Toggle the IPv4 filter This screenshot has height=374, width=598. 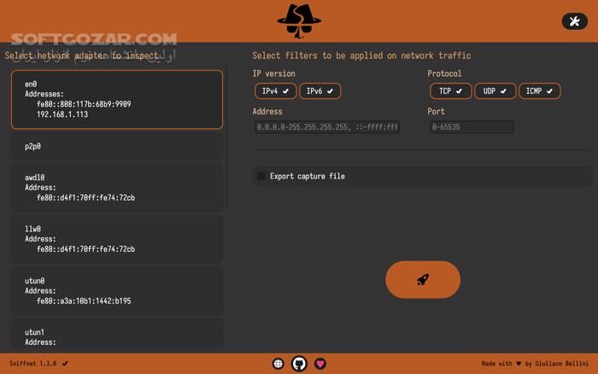(x=275, y=91)
